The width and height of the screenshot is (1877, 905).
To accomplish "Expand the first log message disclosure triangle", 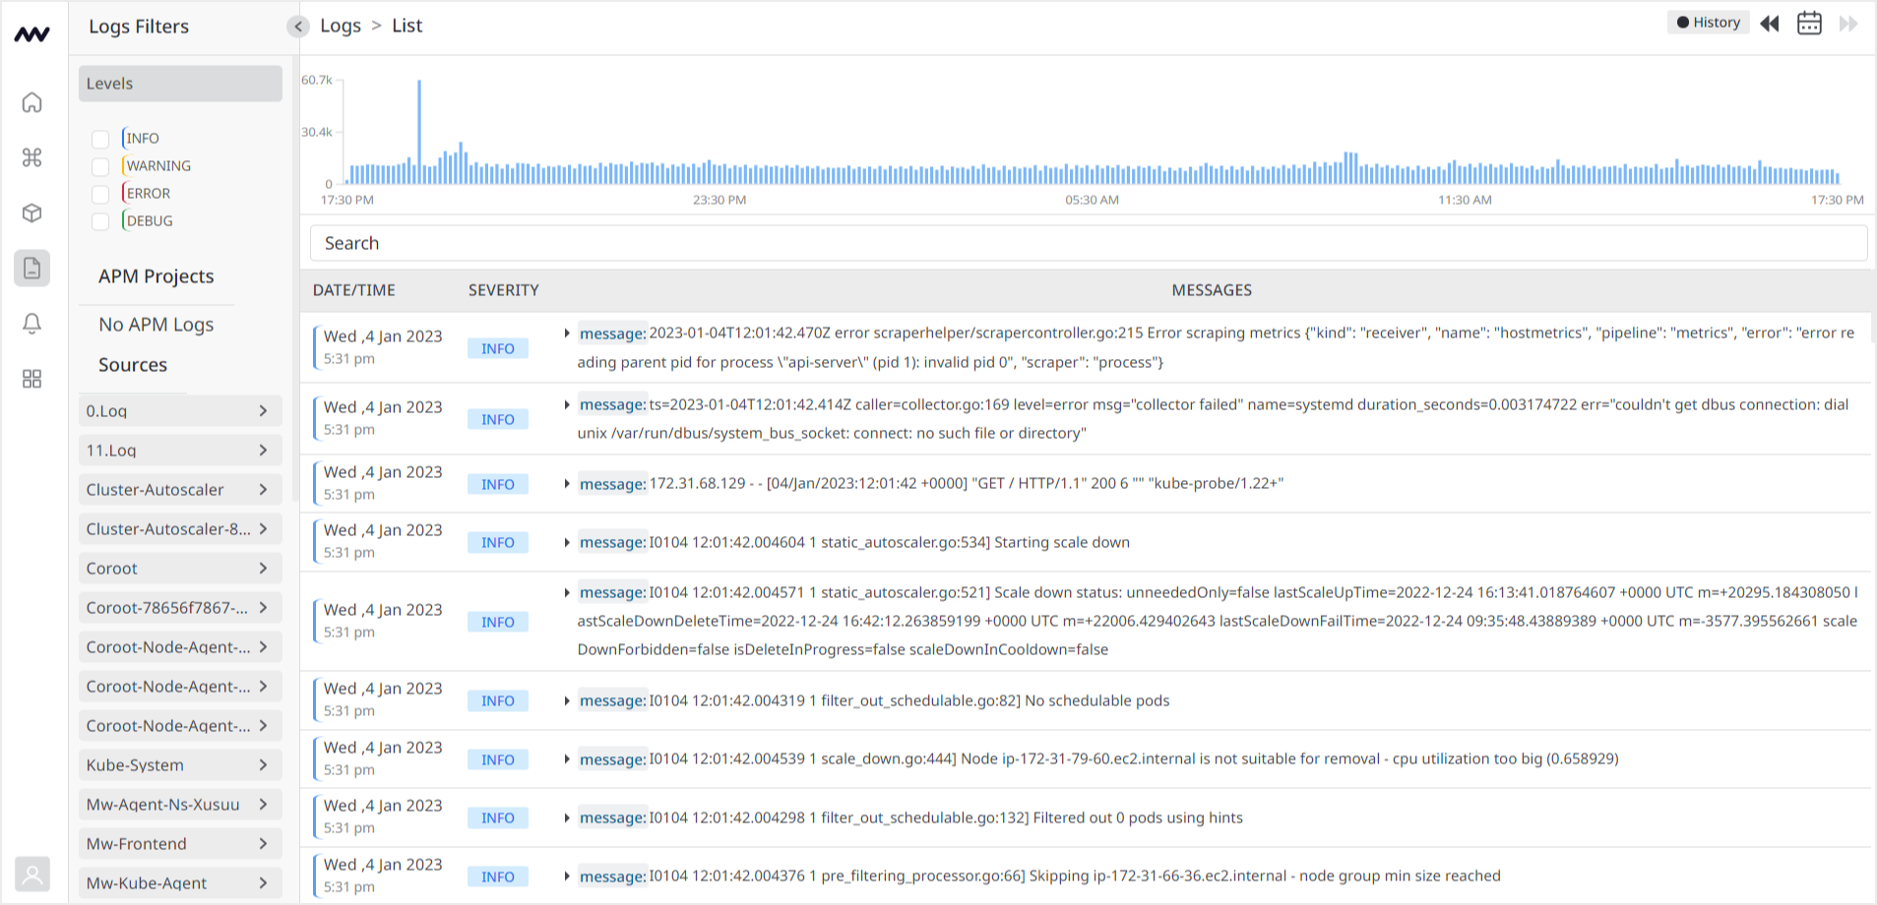I will [568, 332].
